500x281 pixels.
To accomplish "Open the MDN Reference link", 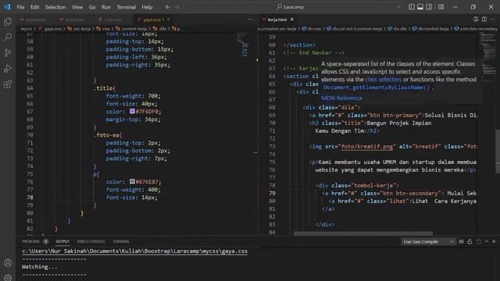I will tap(341, 98).
